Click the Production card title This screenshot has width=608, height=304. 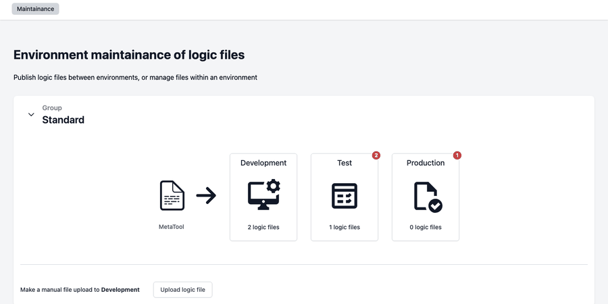point(426,163)
